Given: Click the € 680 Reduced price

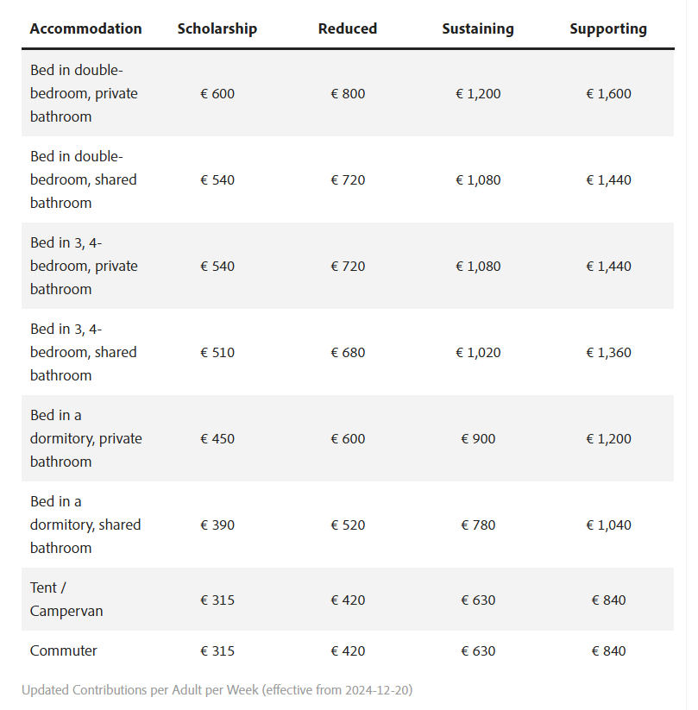Looking at the screenshot, I should (x=347, y=352).
